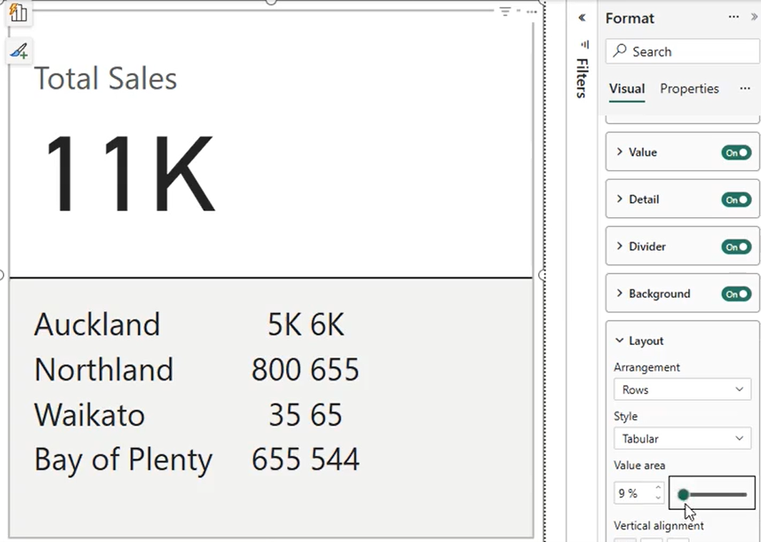This screenshot has width=761, height=542.
Task: Collapse the Layout section
Action: tap(620, 341)
